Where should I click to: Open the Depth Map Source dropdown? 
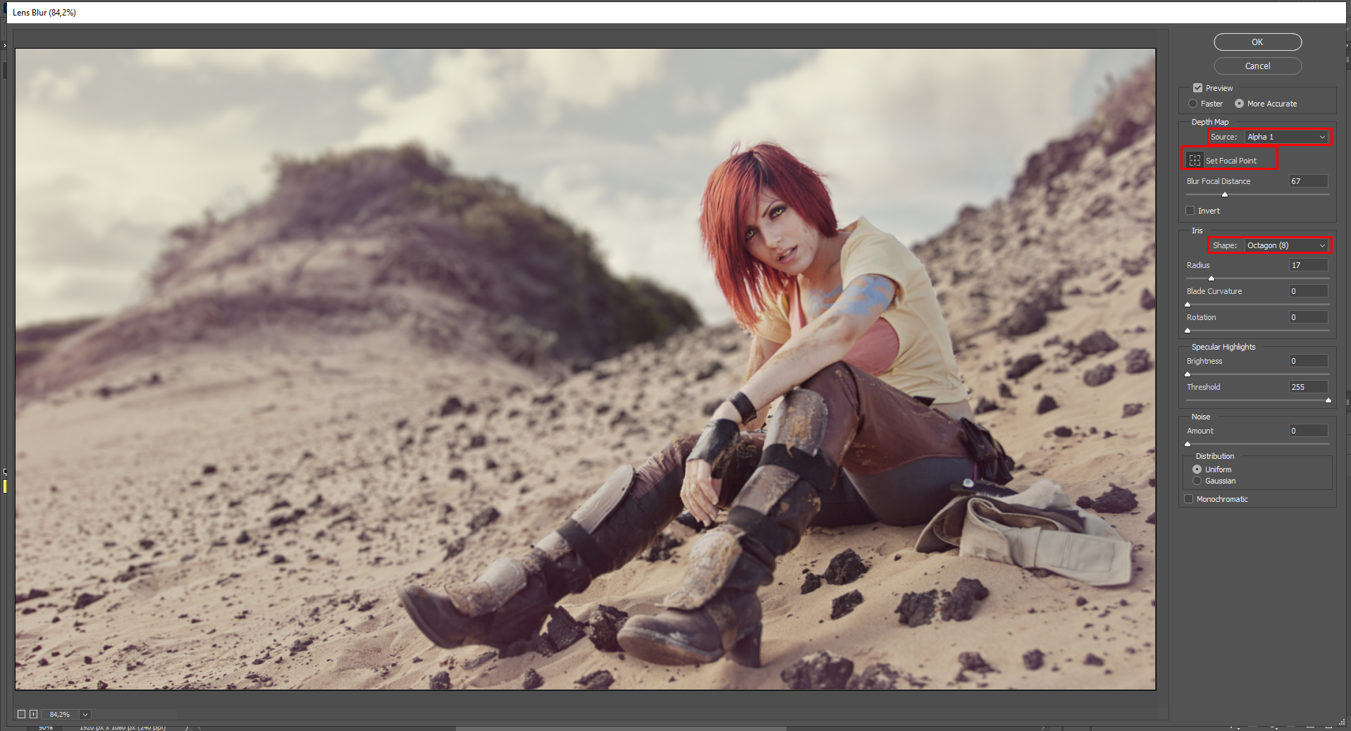click(1286, 137)
